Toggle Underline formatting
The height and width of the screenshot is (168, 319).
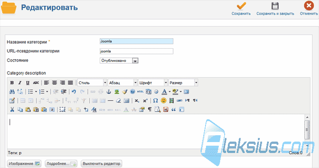(28, 83)
